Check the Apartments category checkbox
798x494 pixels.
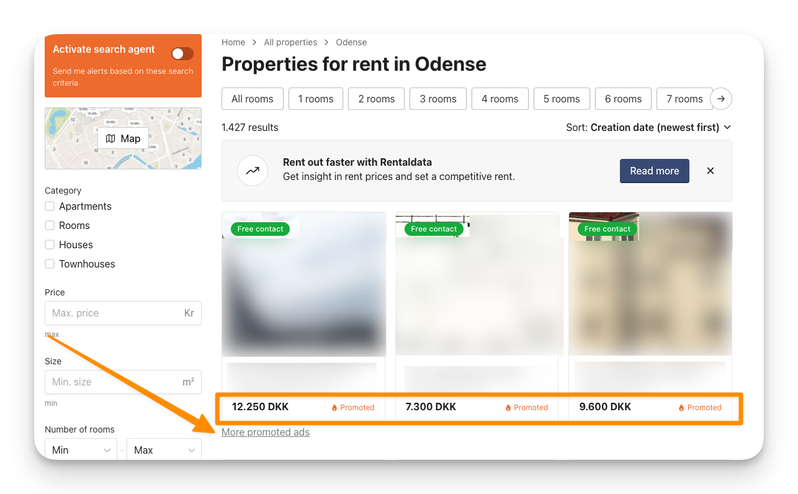point(50,206)
